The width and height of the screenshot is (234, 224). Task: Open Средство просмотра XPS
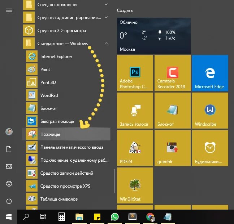coord(66,186)
